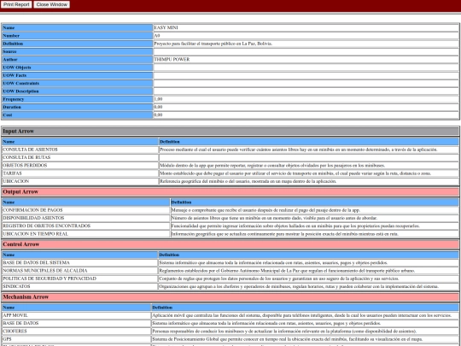Screen dimensions: 461x346
Task: Select CHOFERES mechanism row
Action: point(230,331)
